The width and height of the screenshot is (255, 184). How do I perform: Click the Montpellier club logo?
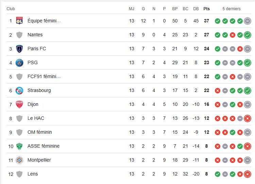19,160
